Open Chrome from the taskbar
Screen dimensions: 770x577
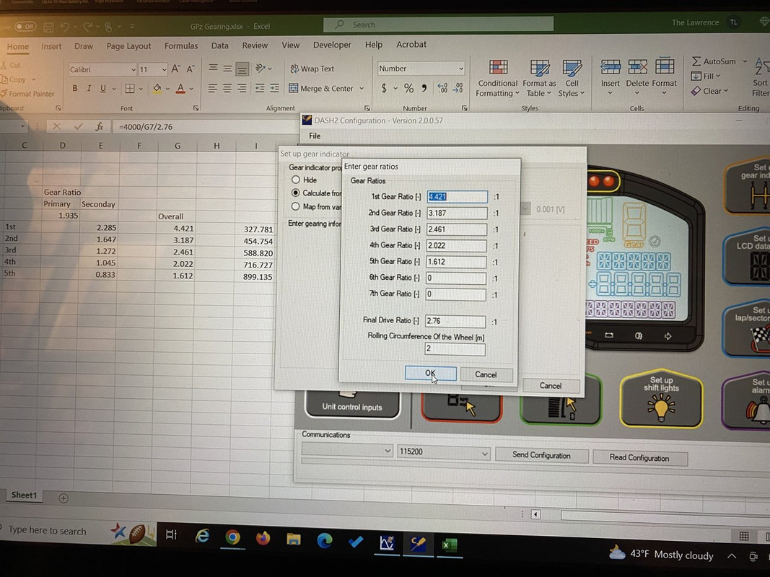232,537
